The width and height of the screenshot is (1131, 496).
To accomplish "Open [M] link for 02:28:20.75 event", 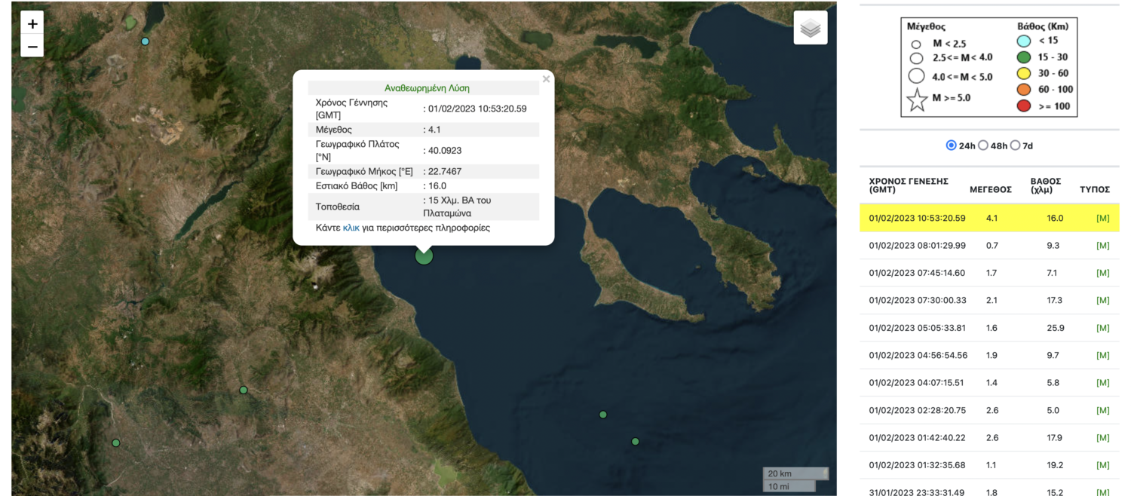I will pyautogui.click(x=1103, y=411).
